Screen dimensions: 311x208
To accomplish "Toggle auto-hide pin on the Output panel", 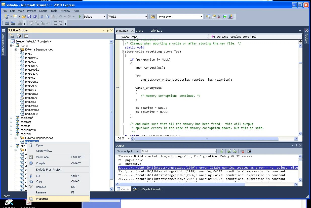I will (296, 145).
